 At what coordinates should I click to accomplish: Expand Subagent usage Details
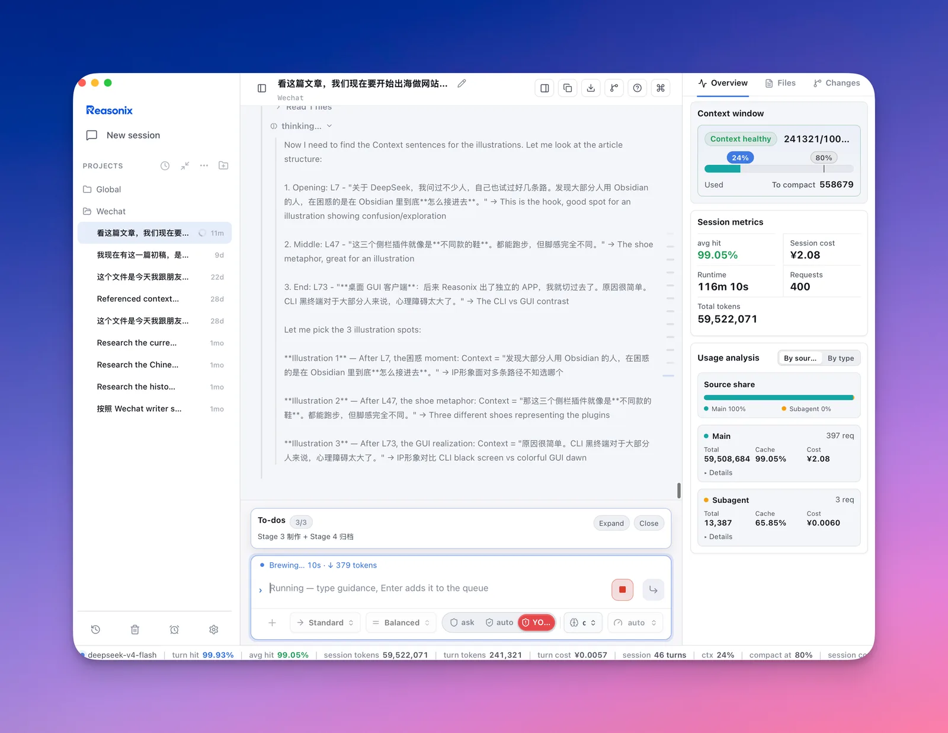(718, 537)
